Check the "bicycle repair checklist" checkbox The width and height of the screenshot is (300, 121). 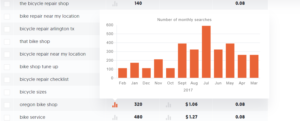click(7, 80)
